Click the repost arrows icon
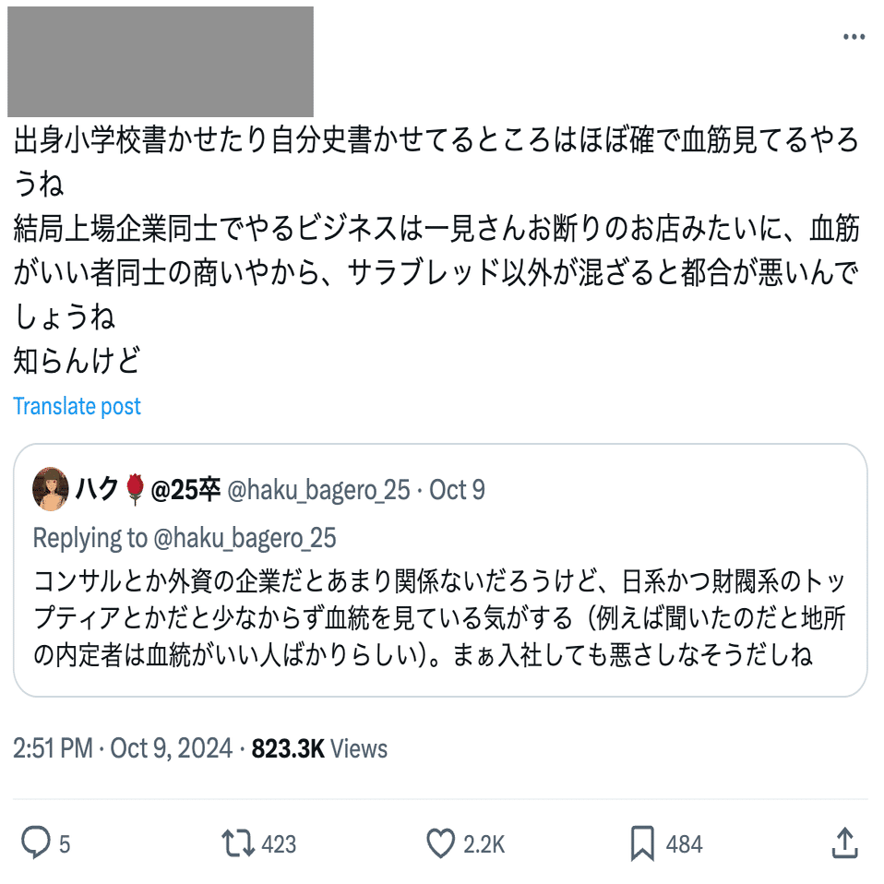The width and height of the screenshot is (884, 884). [x=237, y=842]
